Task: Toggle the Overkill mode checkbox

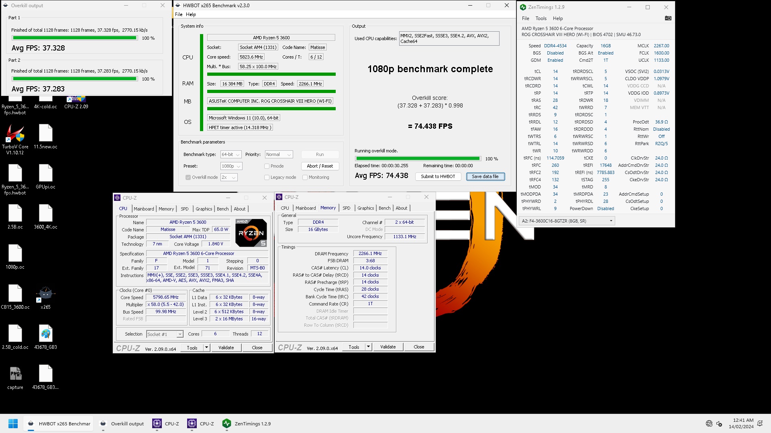Action: [x=188, y=177]
